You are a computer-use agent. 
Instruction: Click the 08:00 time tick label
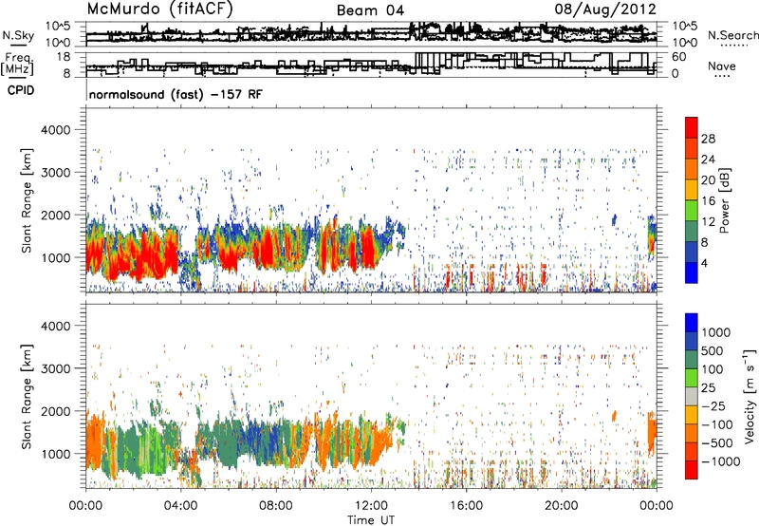276,506
